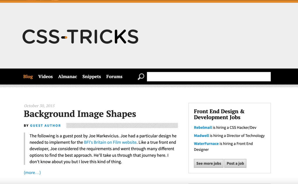Open the WaterFurnace job listing
Viewport: 298px width, 184px height.
coord(206,144)
